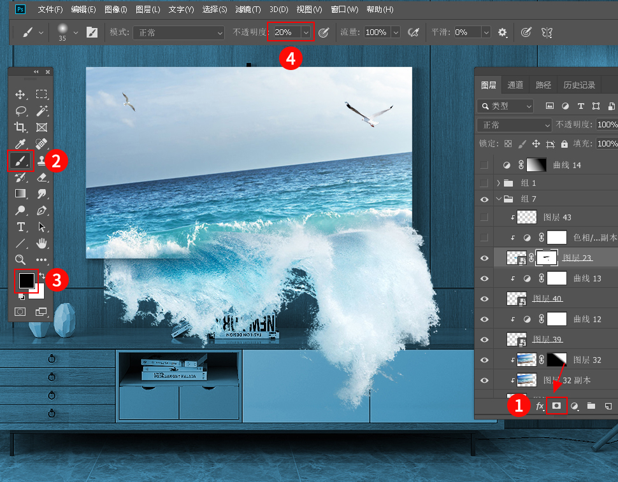Screen dimensions: 618x482
Task: Open the layer blend mode 正常 dropdown
Action: click(514, 125)
